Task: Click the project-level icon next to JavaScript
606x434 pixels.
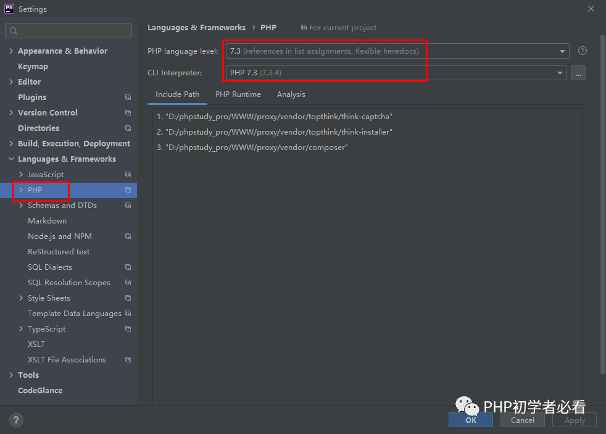Action: pyautogui.click(x=128, y=175)
